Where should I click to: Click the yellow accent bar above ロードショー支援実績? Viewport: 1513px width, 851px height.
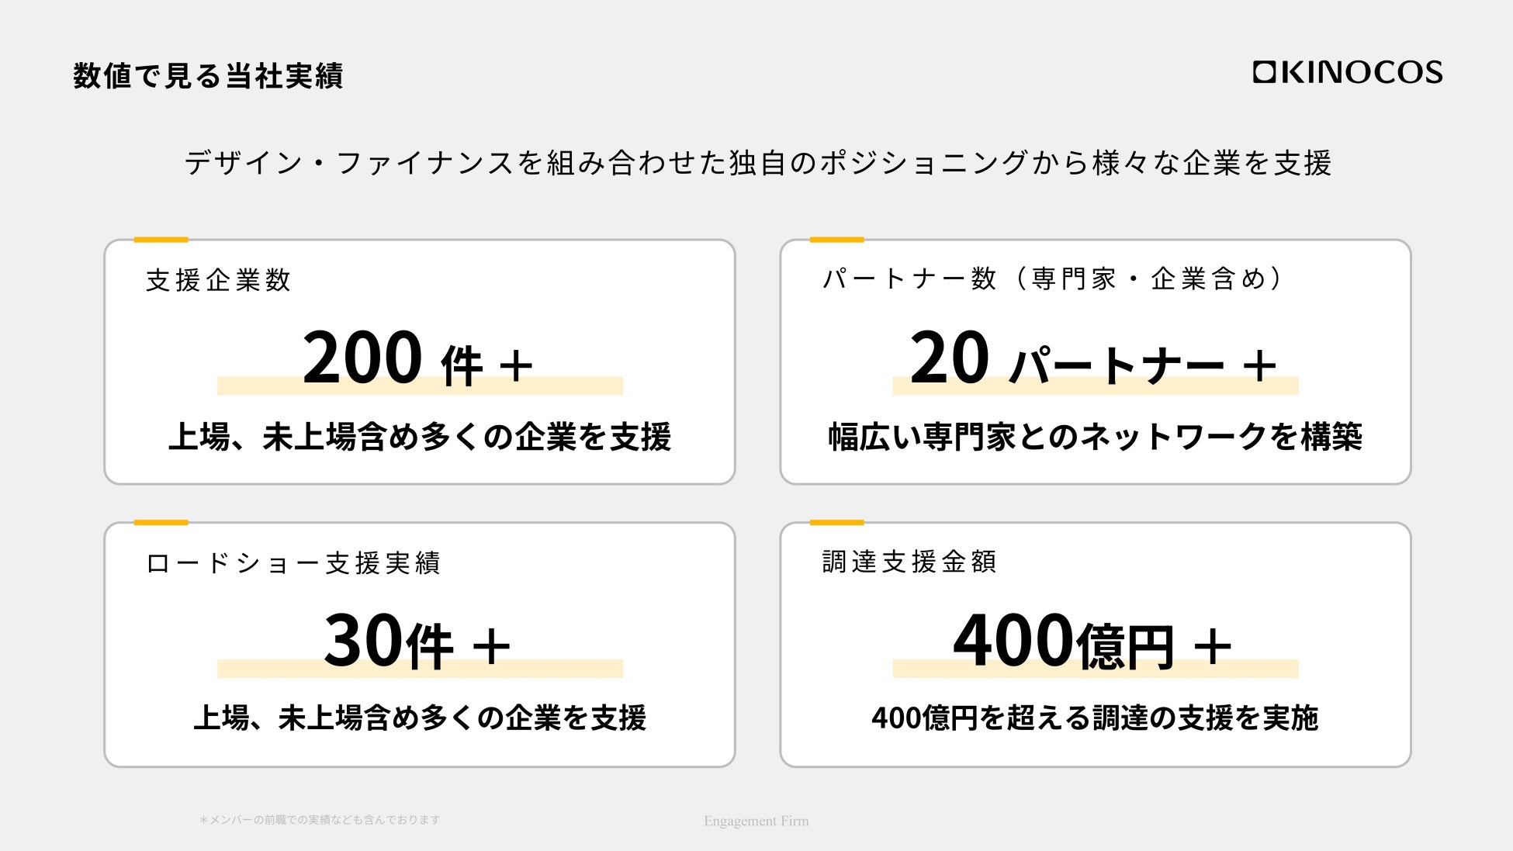point(161,522)
